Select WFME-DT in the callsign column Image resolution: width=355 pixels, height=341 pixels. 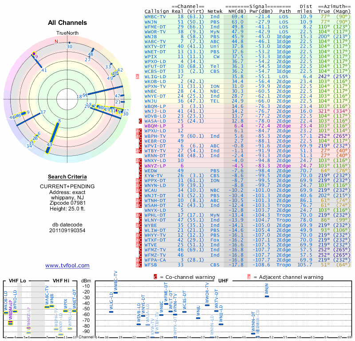155,27
